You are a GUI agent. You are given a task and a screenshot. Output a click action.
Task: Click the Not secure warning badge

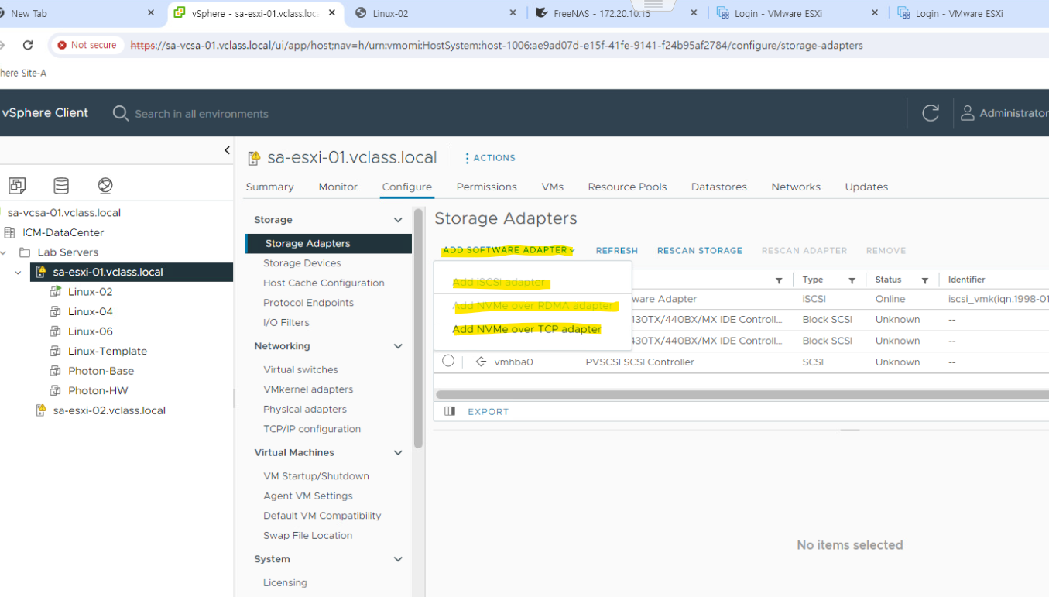click(86, 45)
